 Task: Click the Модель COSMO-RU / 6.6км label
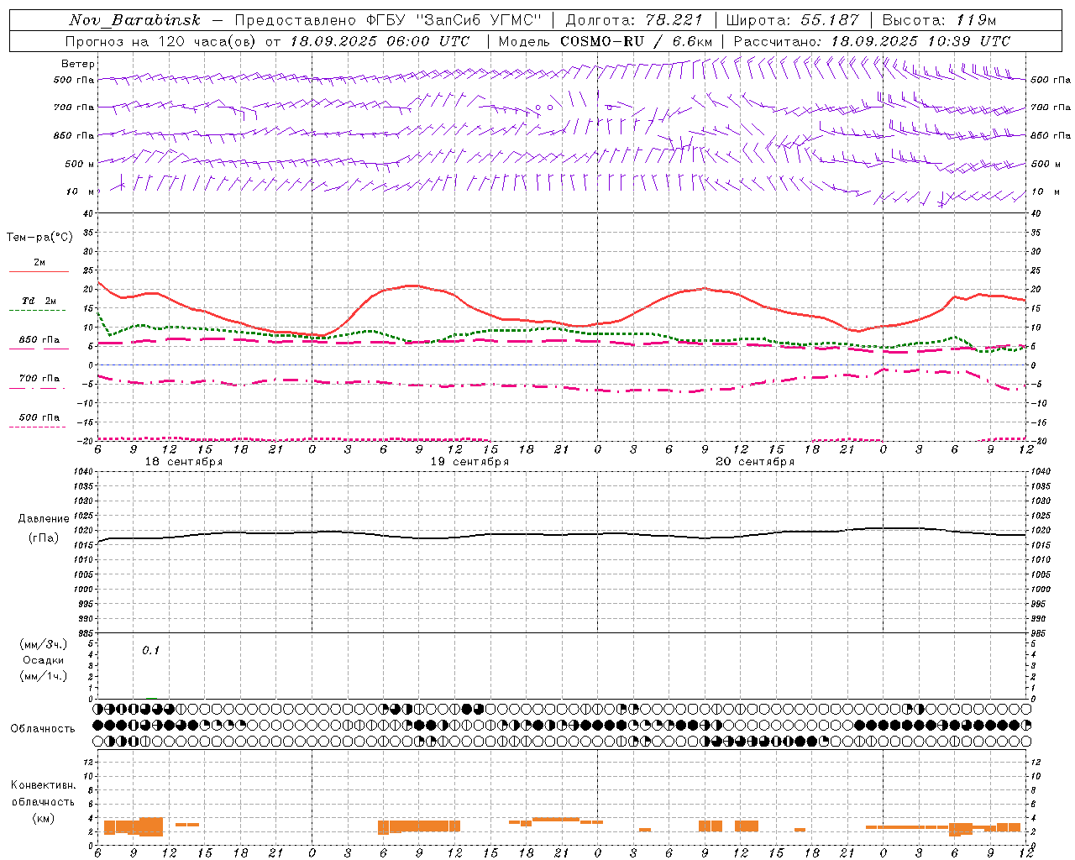tap(606, 41)
